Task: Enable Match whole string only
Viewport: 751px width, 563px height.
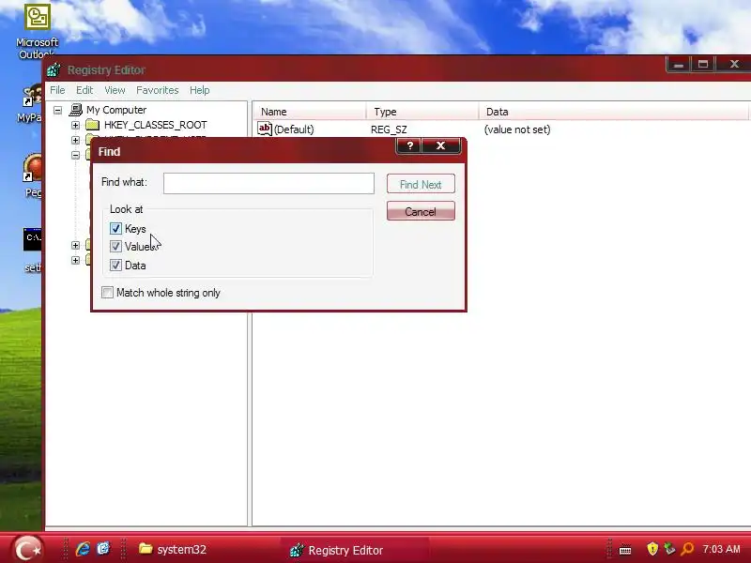Action: point(107,293)
